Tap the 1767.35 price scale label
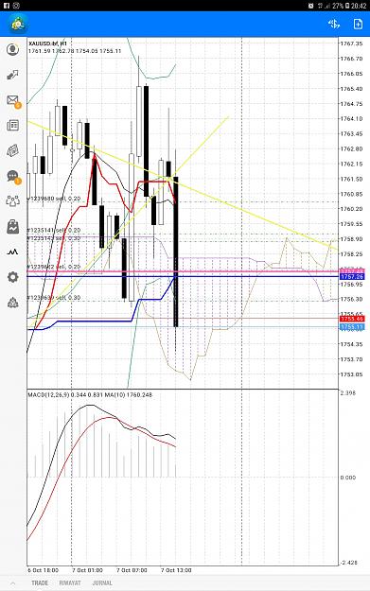 pyautogui.click(x=351, y=43)
